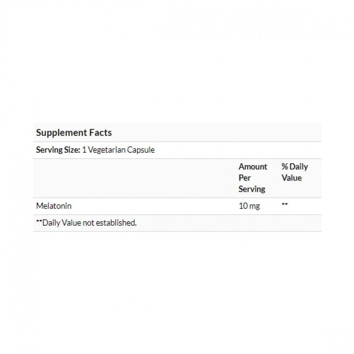This screenshot has height=354, width=354.
Task: Click the empty header cell above Melatonin
Action: coord(133,178)
